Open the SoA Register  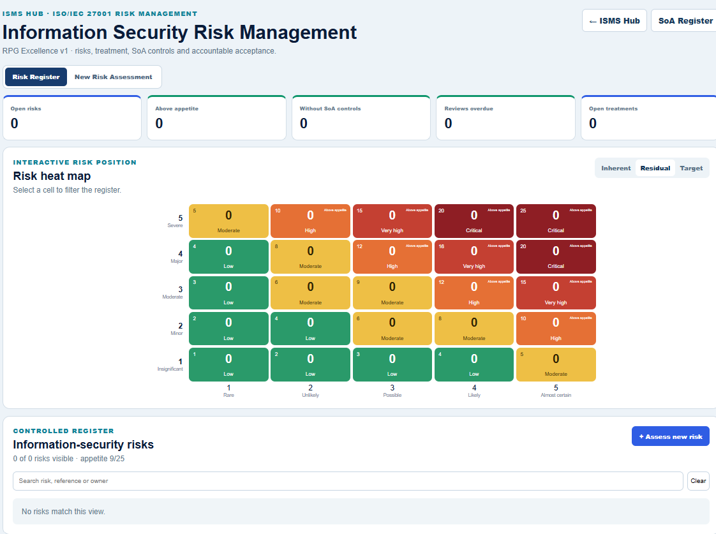pos(685,20)
